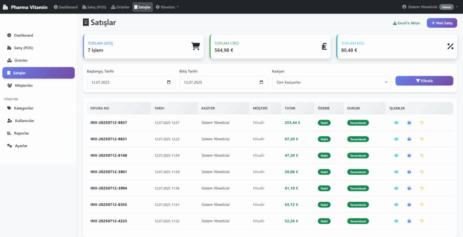Expand the Tüm Kasiyerler cashier dropdown

coord(331,82)
